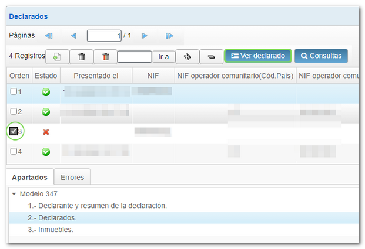Click the Ver declarado button
The image size is (365, 249).
coord(258,56)
